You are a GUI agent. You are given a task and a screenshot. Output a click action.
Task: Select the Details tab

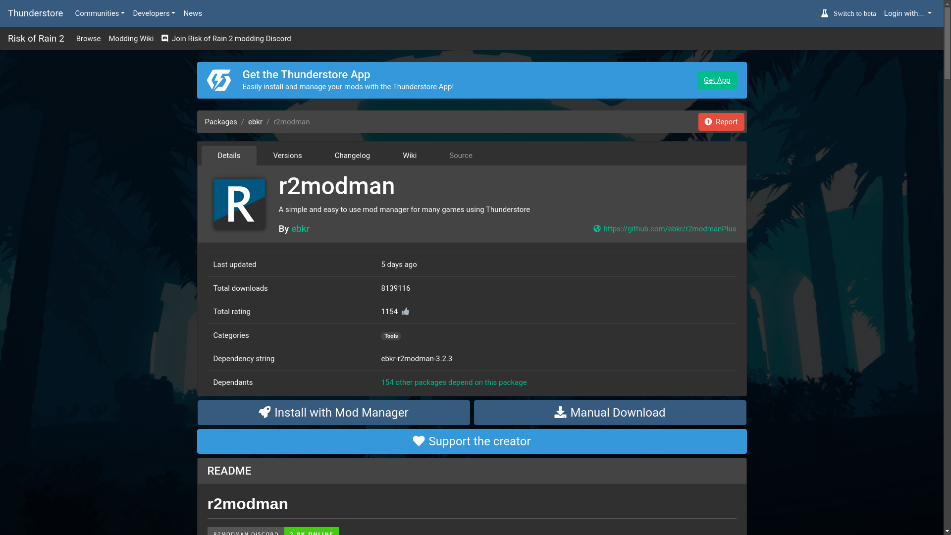pyautogui.click(x=229, y=156)
